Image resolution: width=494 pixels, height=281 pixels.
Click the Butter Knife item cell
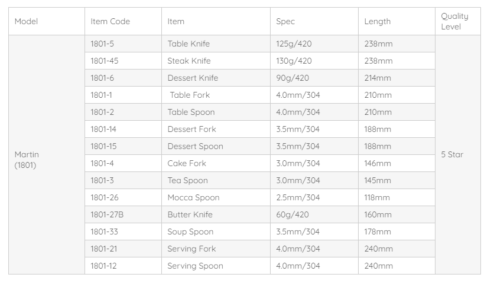coord(190,214)
